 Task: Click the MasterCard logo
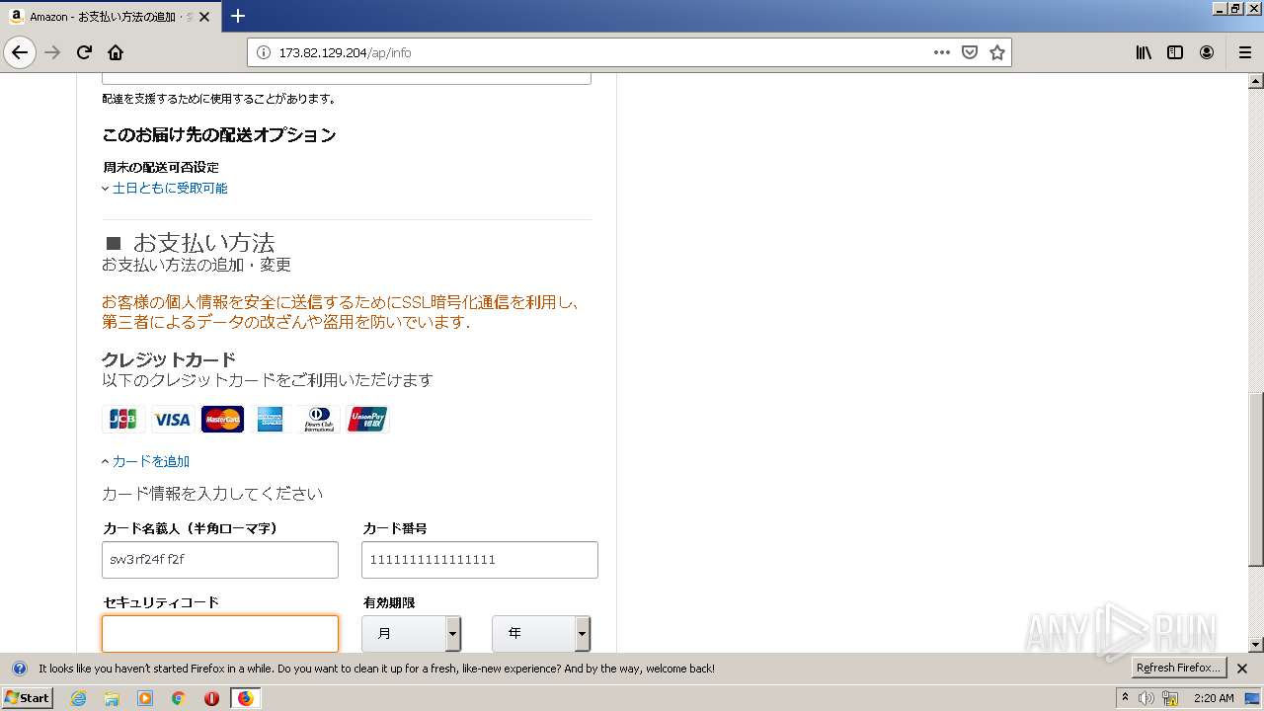(222, 420)
